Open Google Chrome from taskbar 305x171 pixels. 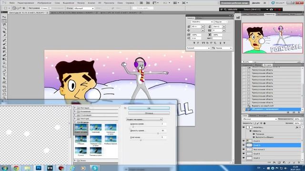[x=16, y=168]
